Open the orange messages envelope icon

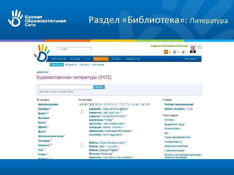pyautogui.click(x=166, y=52)
